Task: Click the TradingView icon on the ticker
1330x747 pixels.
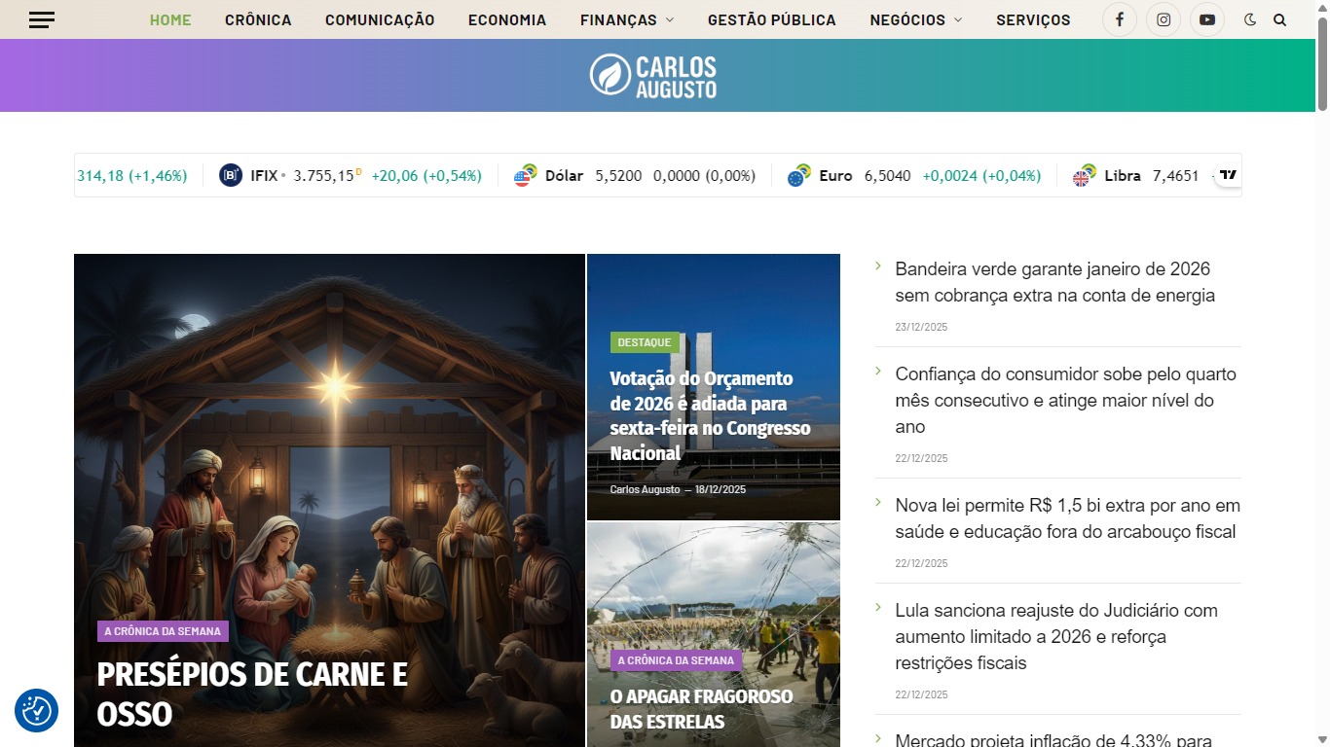Action: [1228, 174]
